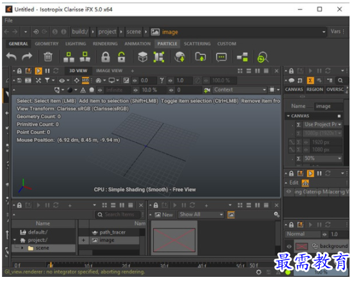The height and width of the screenshot is (282, 354).
Task: Switch to the SCATTERING shelf tab
Action: [197, 44]
